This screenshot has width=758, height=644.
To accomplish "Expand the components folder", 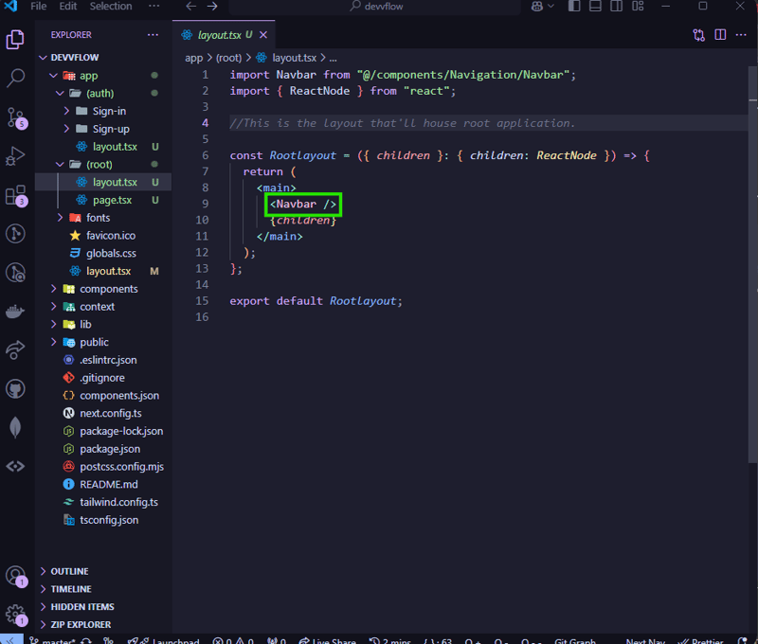I will pos(108,289).
